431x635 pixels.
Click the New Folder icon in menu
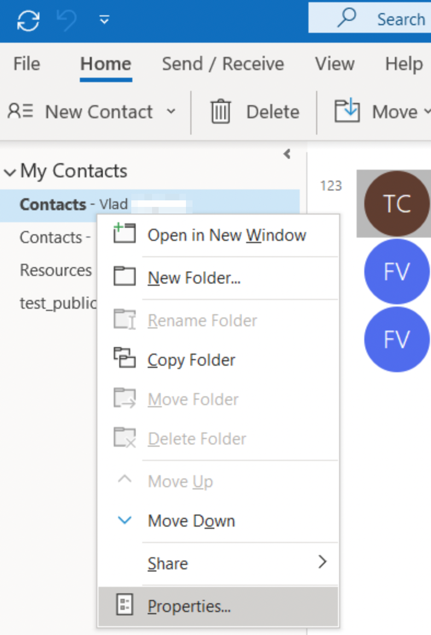124,277
